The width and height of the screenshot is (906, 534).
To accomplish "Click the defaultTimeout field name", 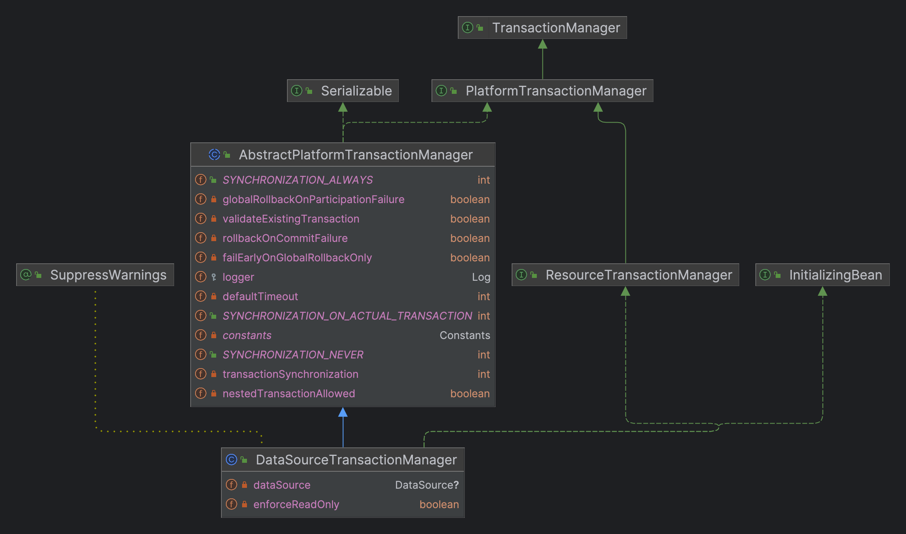I will click(x=260, y=296).
